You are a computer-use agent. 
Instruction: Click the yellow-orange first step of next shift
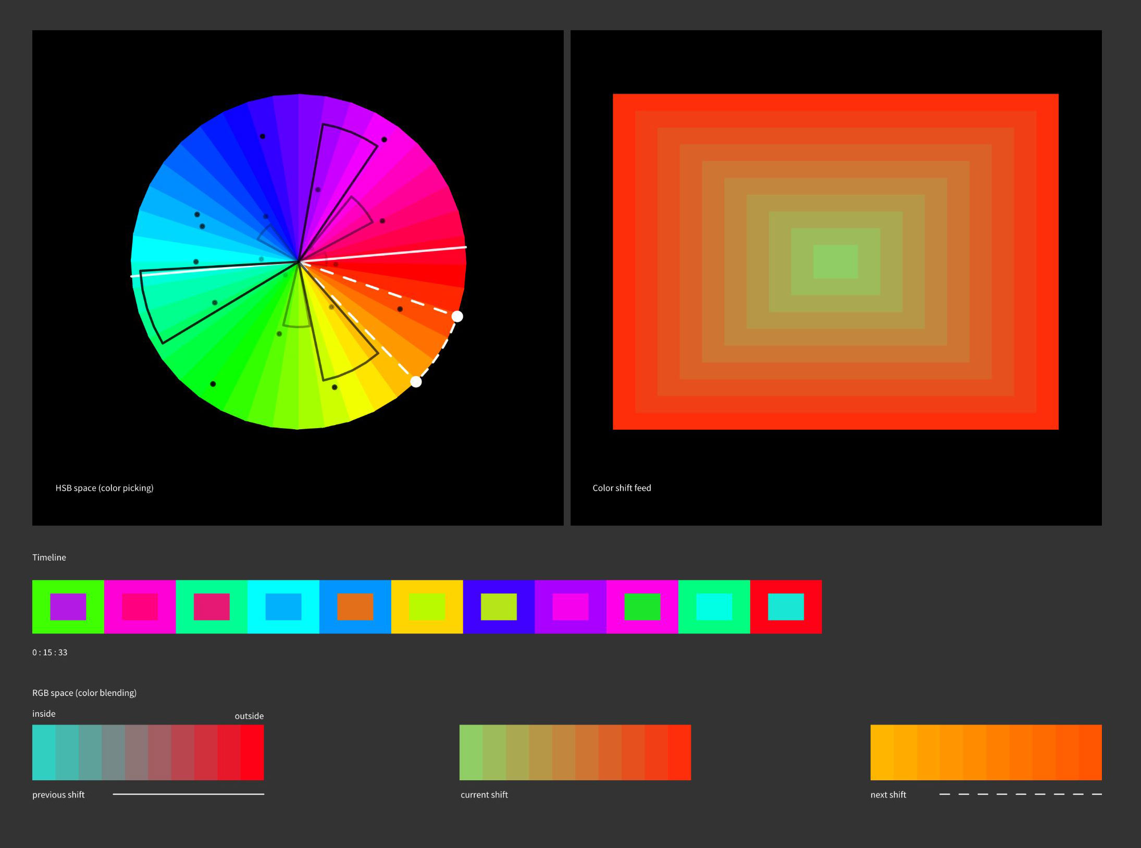[x=882, y=752]
